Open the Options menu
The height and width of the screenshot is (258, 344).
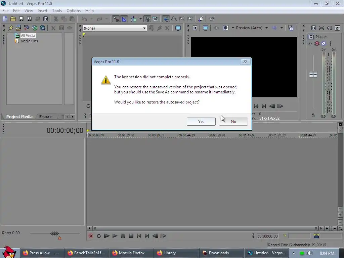click(74, 11)
